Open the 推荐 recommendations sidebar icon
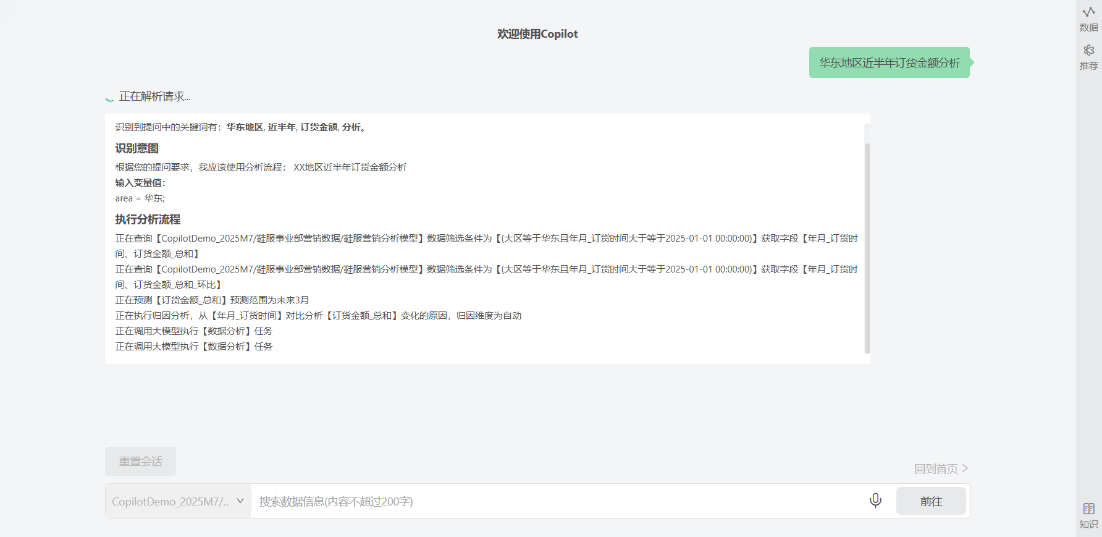1102x537 pixels. pyautogui.click(x=1088, y=57)
